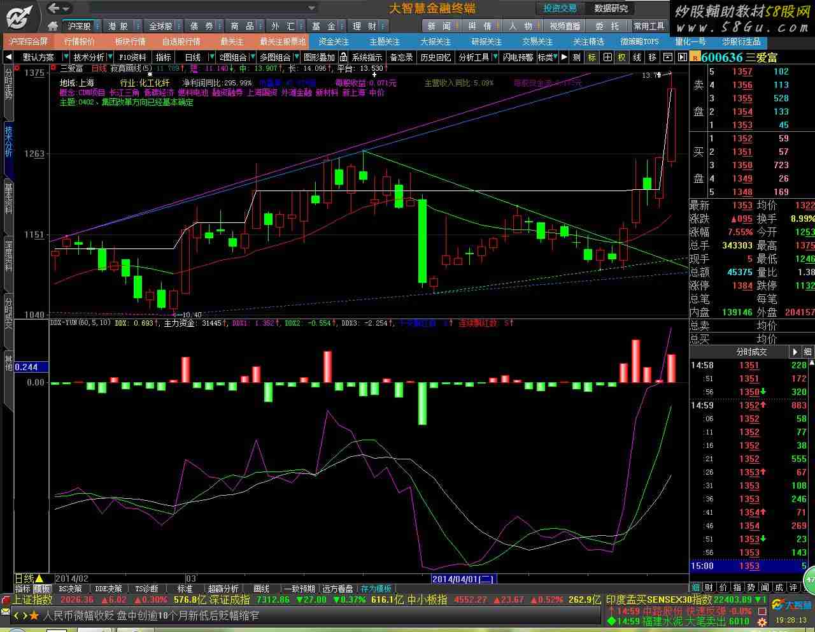This screenshot has height=632, width=815.
Task: Click the 闻 news tab icon
Action: (x=765, y=587)
